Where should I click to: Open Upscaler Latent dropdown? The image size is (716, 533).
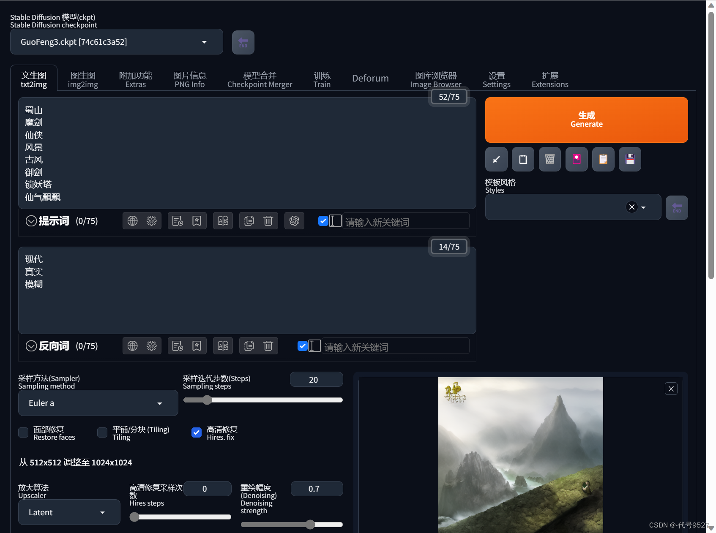tap(69, 512)
